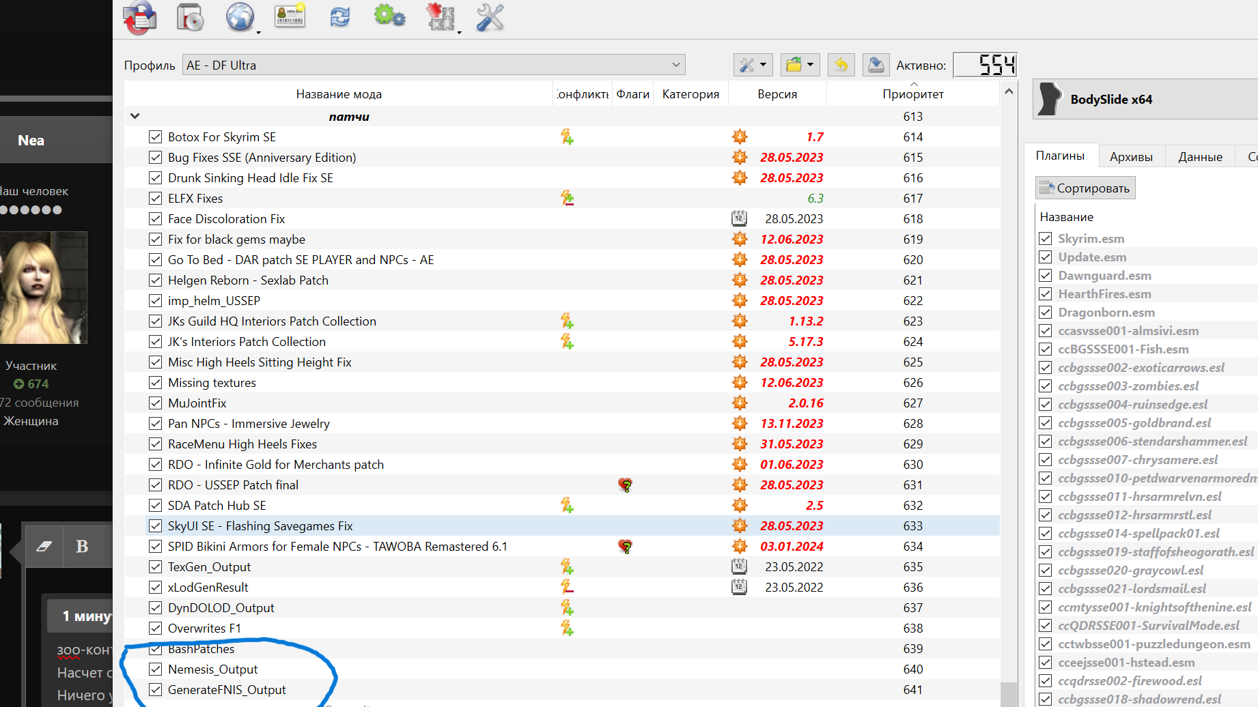Open the profiles ID card icon
Screen dimensions: 1258x707
click(290, 16)
